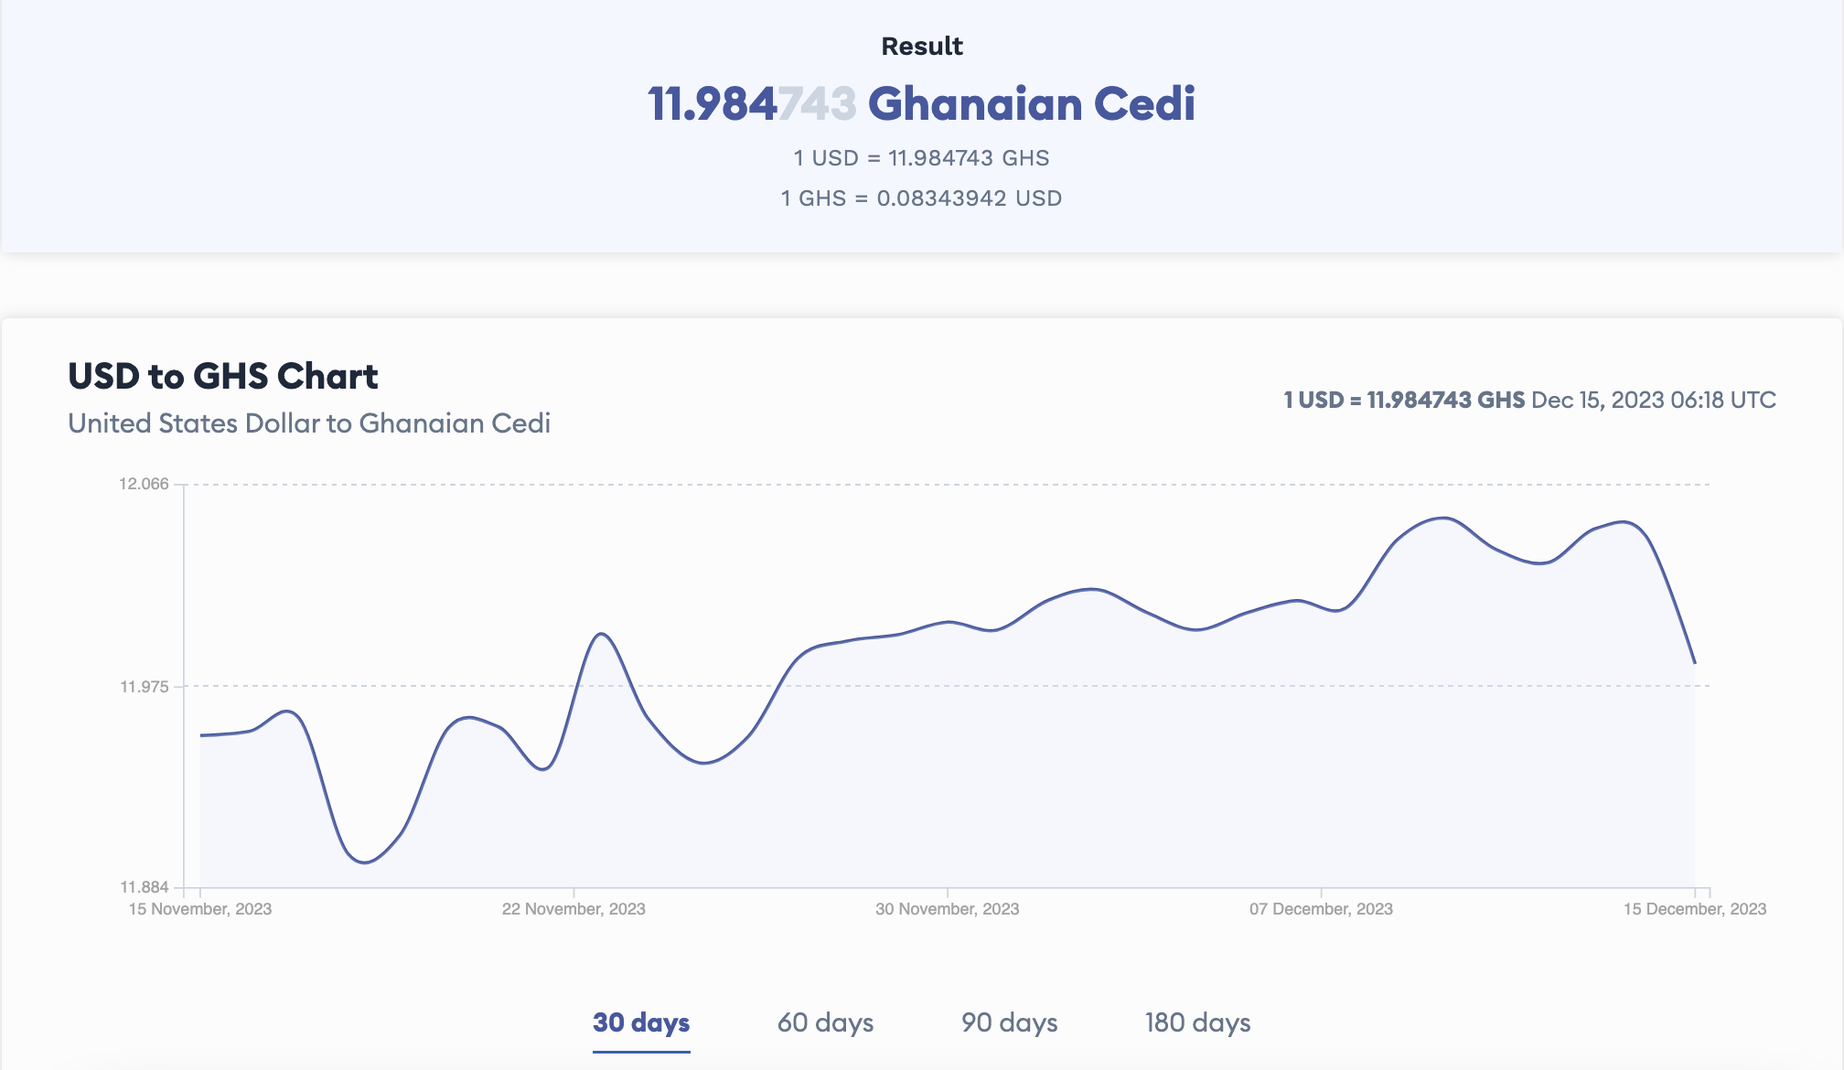
Task: Click the rate text '1 USD = 11.984743 GHS'
Action: 921,157
